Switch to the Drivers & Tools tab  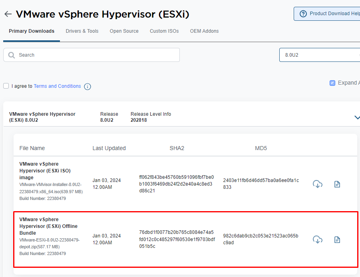click(82, 31)
